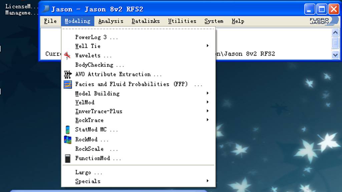Expand the RockTrace submenu
This screenshot has width=342, height=192.
[x=138, y=120]
